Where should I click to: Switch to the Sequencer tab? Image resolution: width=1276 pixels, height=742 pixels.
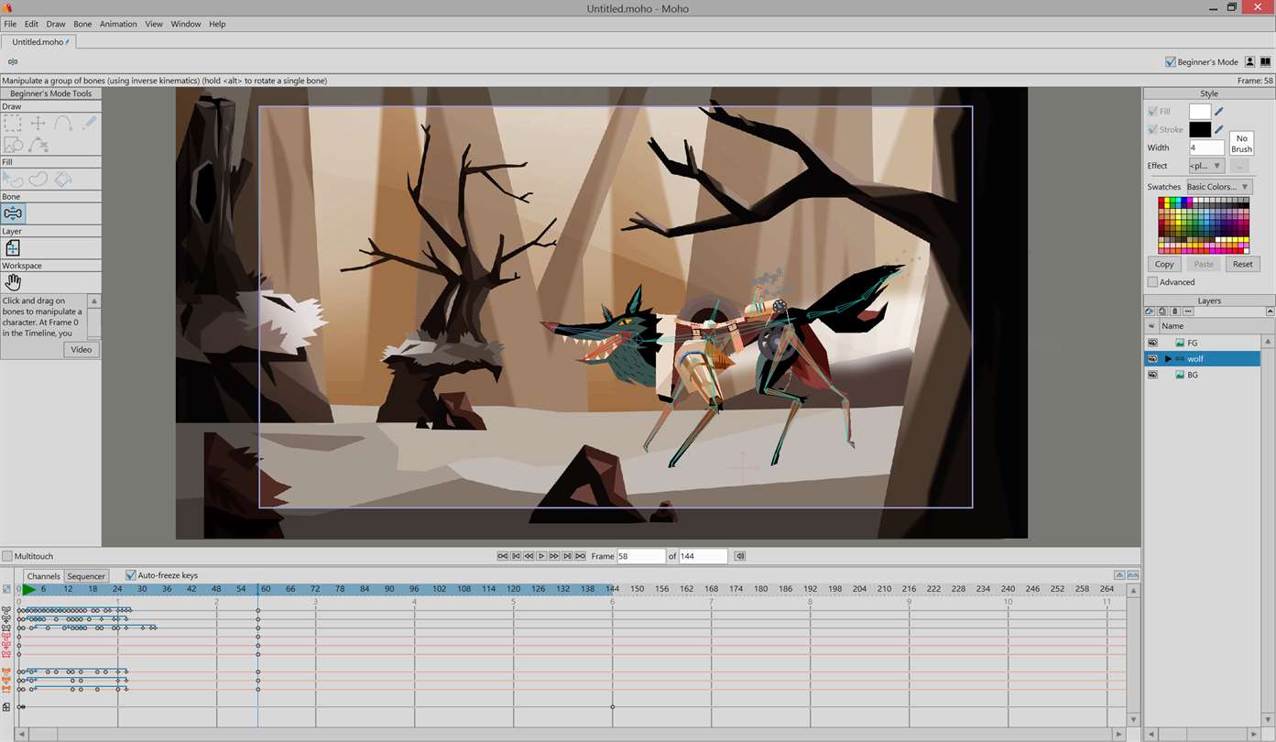click(x=86, y=576)
